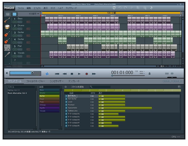This screenshot has height=146, width=188.
Task: Select the Talking Line loop name
Action: coord(73,111)
